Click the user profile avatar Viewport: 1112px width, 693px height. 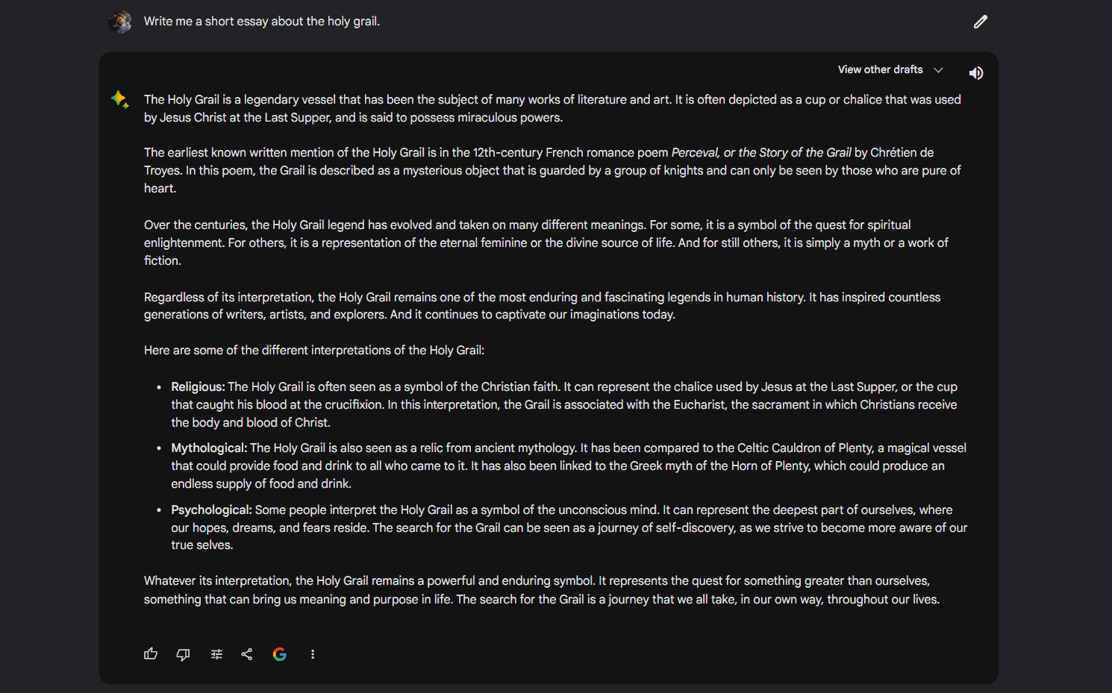click(x=119, y=22)
